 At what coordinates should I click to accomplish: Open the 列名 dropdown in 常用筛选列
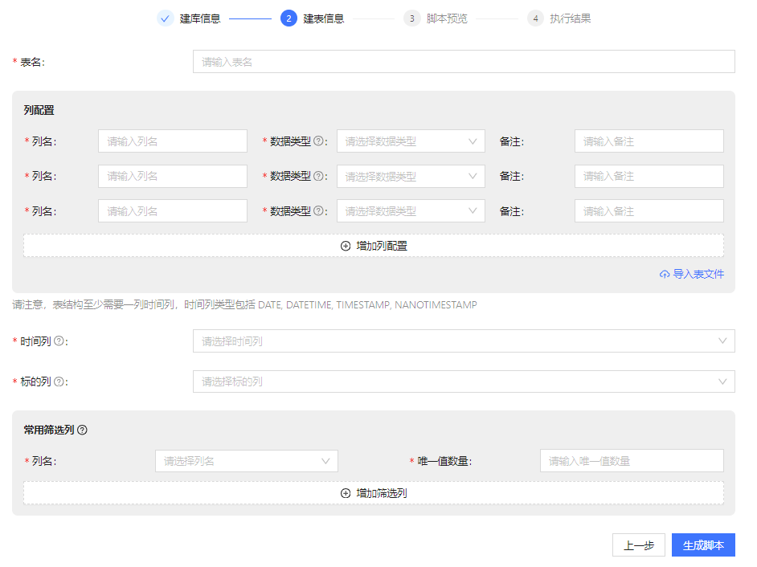[246, 461]
